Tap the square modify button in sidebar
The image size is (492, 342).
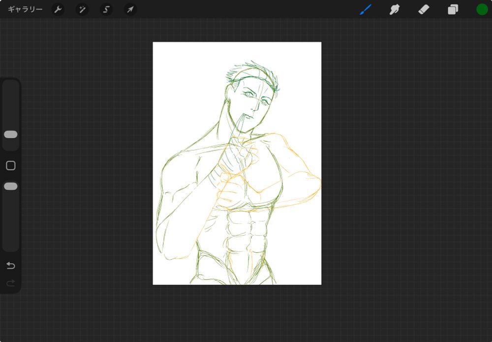tap(11, 166)
